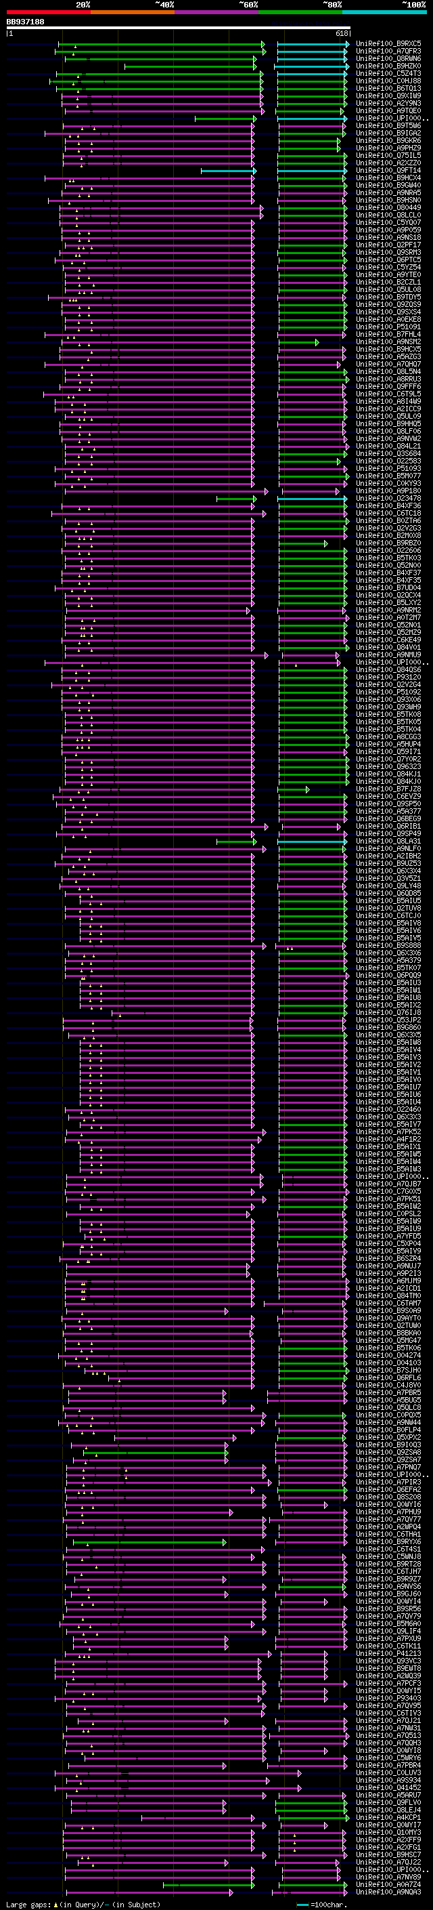The height and width of the screenshot is (1910, 433).
Task: Select label UniRef100_A9S934
Action: [388, 1779]
